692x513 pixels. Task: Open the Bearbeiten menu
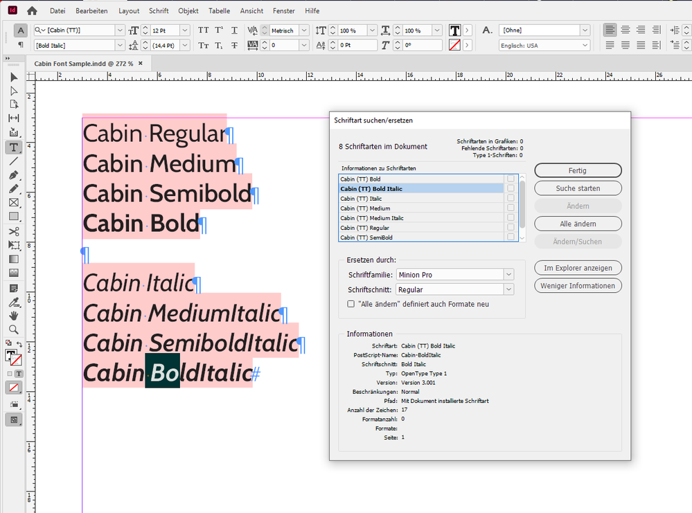(91, 10)
